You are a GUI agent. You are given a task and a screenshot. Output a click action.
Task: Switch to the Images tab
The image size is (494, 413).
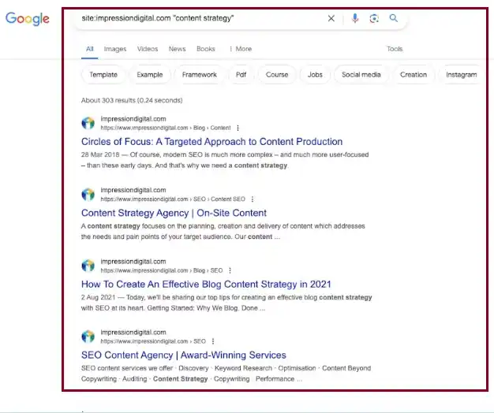point(115,49)
